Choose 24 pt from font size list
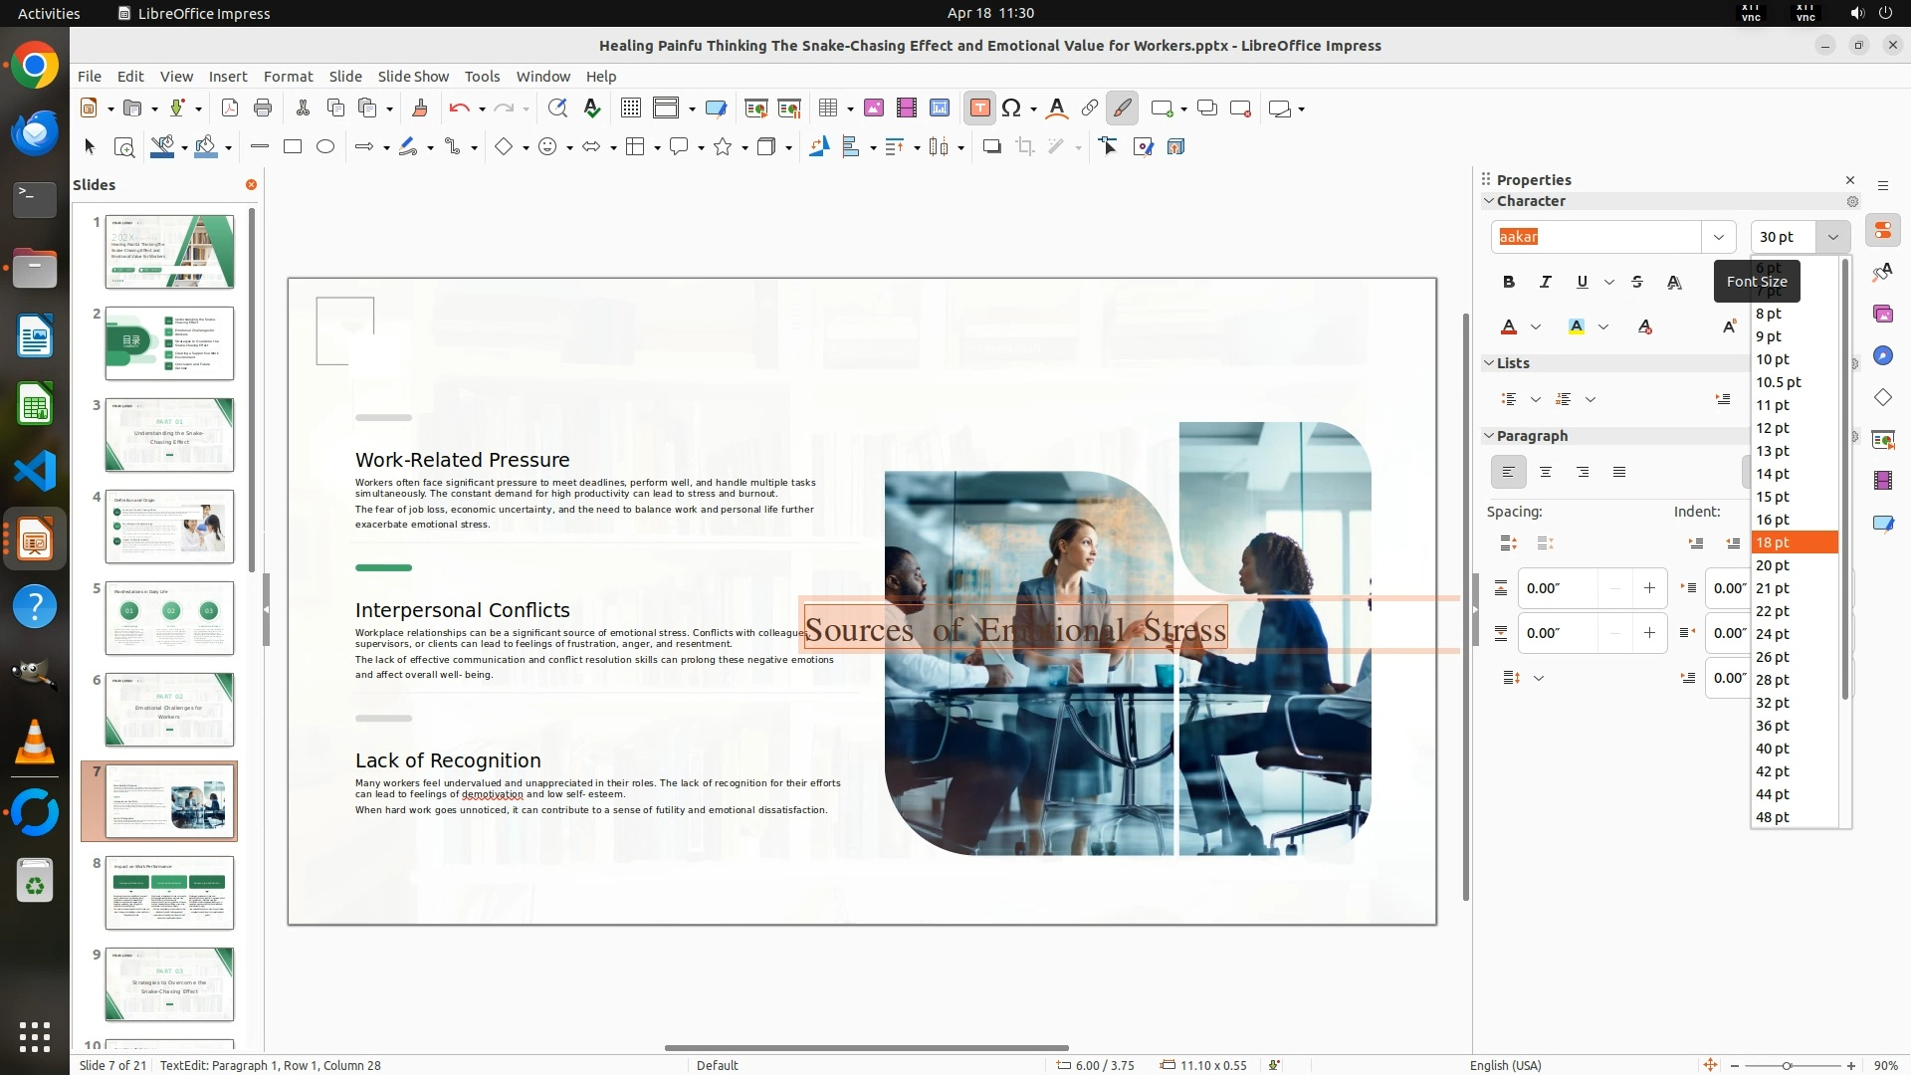 click(1773, 634)
